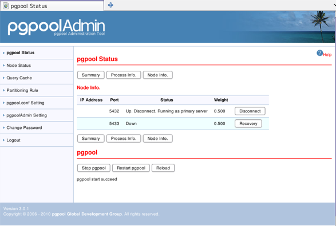
Task: Click upper Node Info. button
Action: point(158,75)
